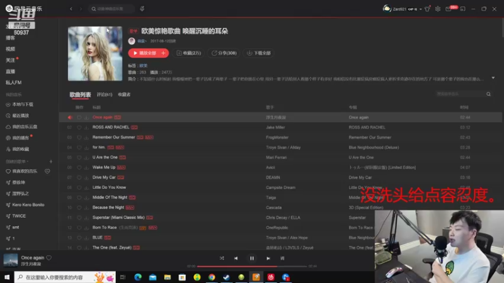Click the 分享(308) share button
This screenshot has width=504, height=283.
coord(224,53)
